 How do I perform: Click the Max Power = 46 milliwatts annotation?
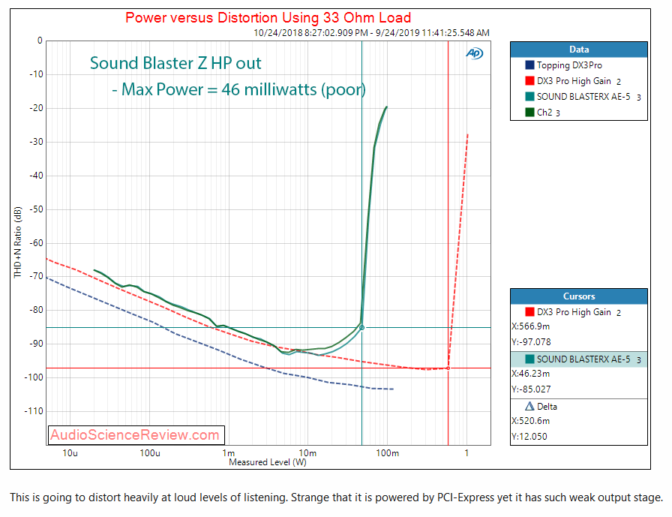point(238,89)
